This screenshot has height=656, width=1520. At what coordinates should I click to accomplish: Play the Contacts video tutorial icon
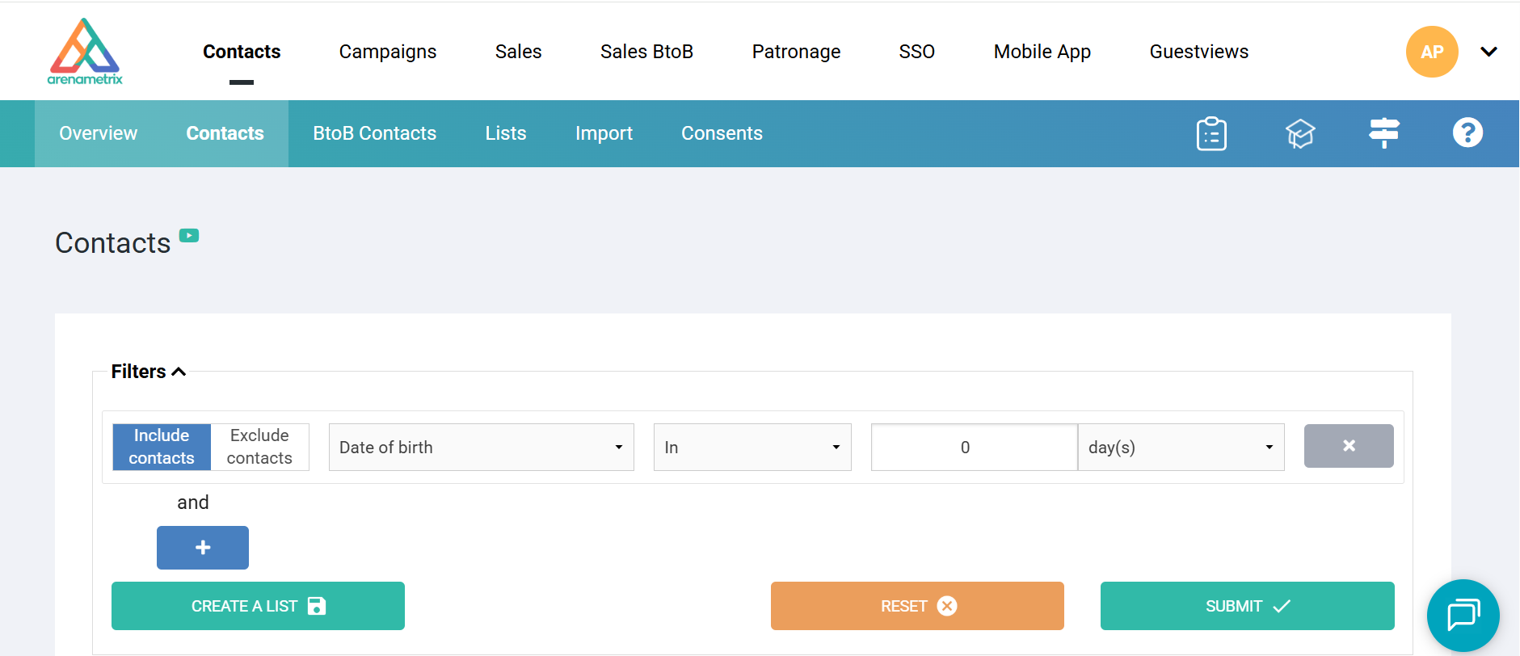[x=189, y=236]
